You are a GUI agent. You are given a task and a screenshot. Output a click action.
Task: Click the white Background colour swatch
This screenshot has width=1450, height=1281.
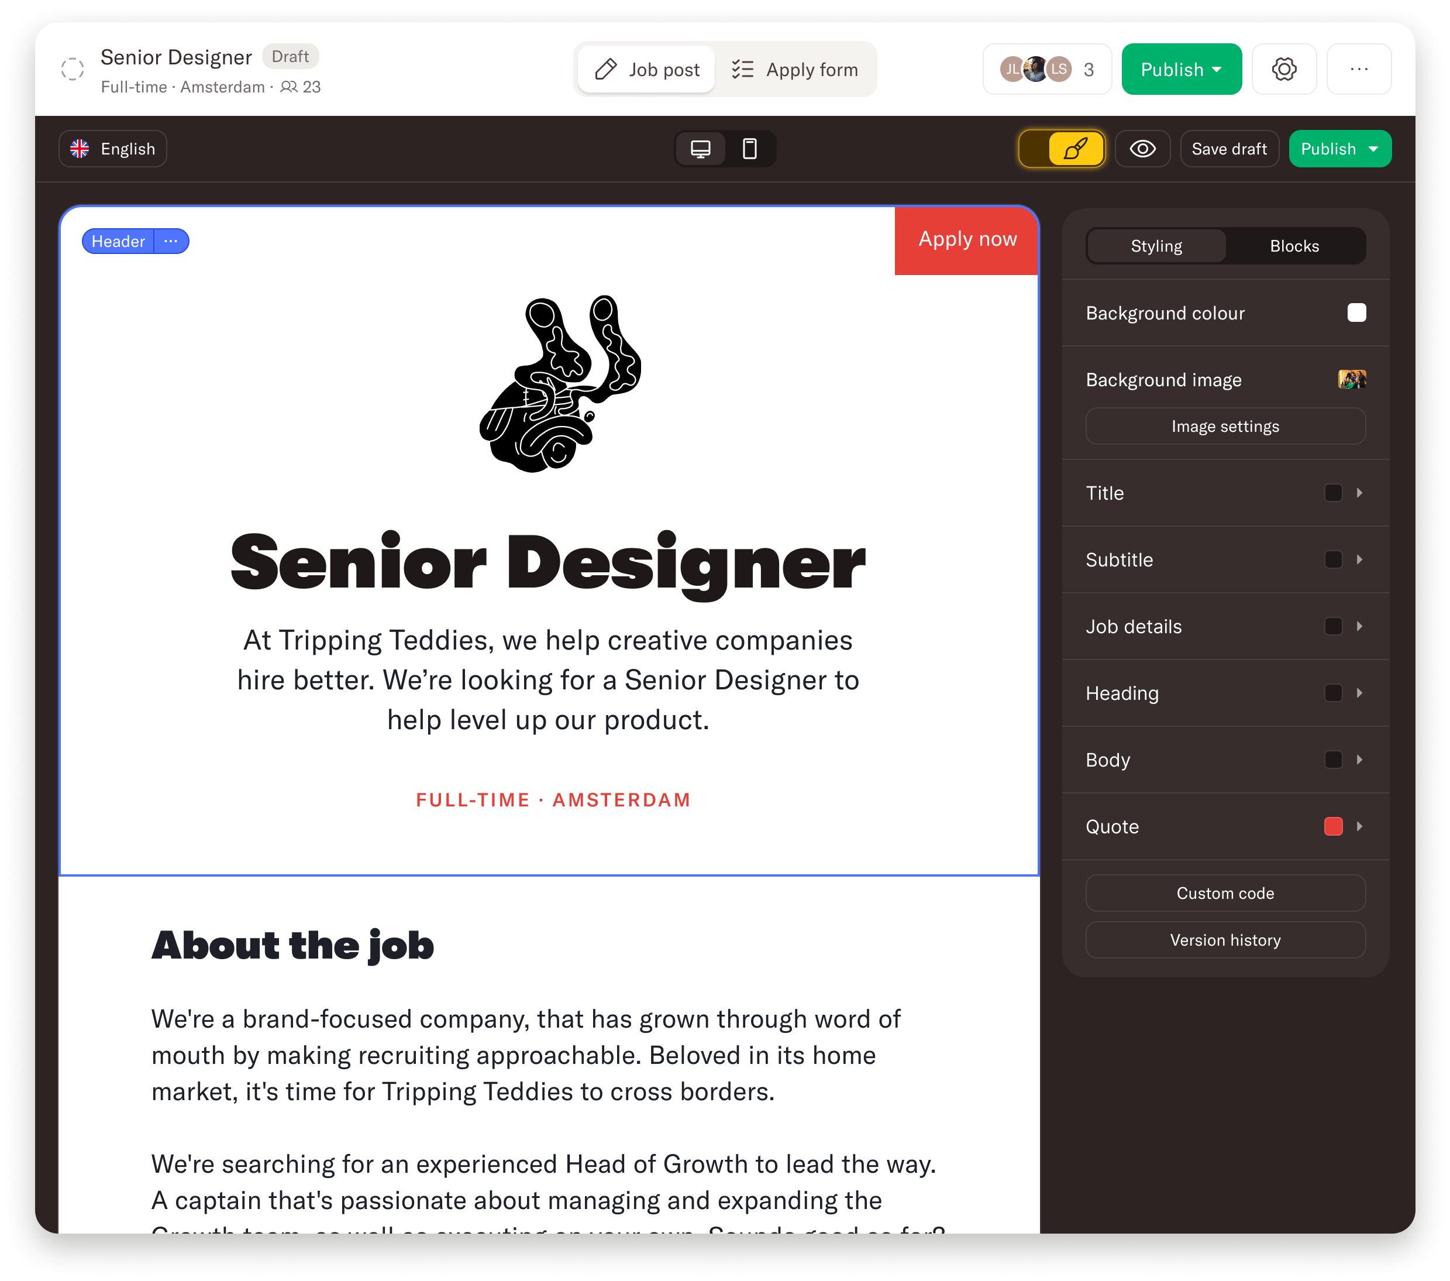tap(1356, 313)
